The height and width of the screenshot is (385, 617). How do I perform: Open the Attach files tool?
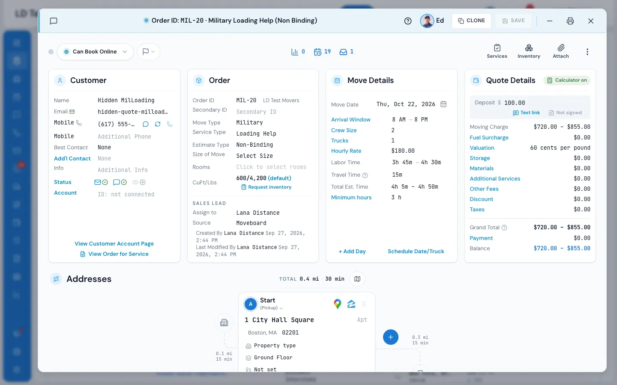[561, 51]
